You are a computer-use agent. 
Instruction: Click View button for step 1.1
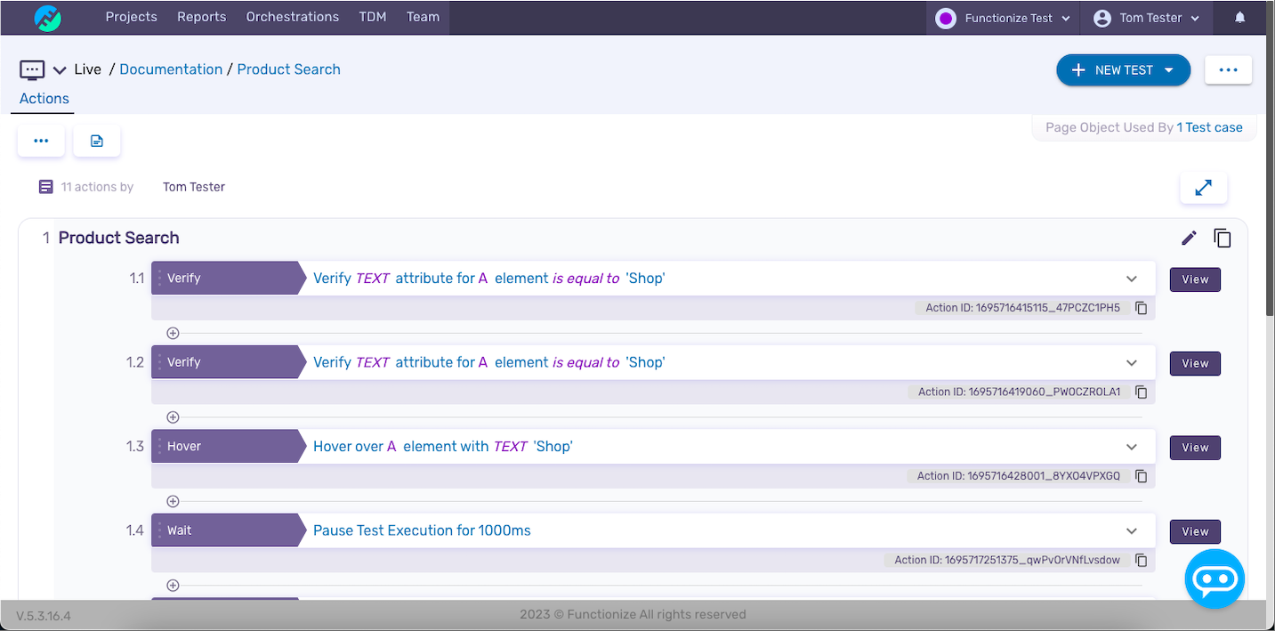pyautogui.click(x=1195, y=279)
